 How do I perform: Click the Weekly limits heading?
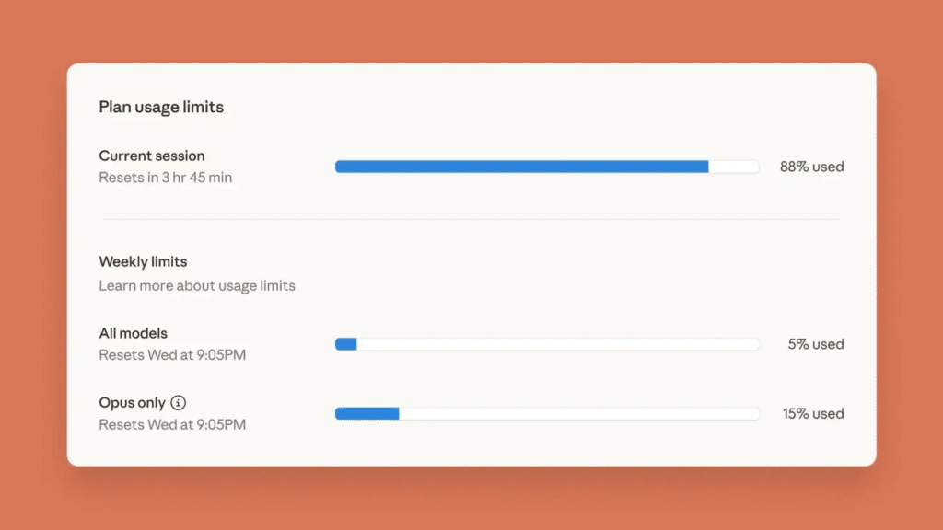point(143,262)
